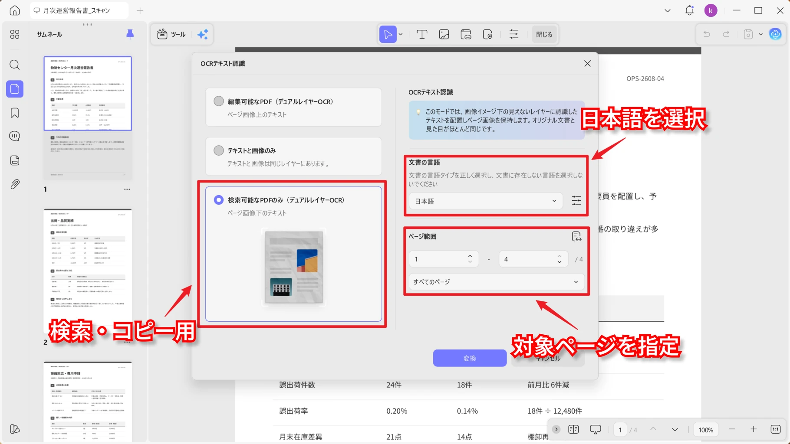Image resolution: width=790 pixels, height=444 pixels.
Task: Select the link edit tool
Action: tap(466, 34)
